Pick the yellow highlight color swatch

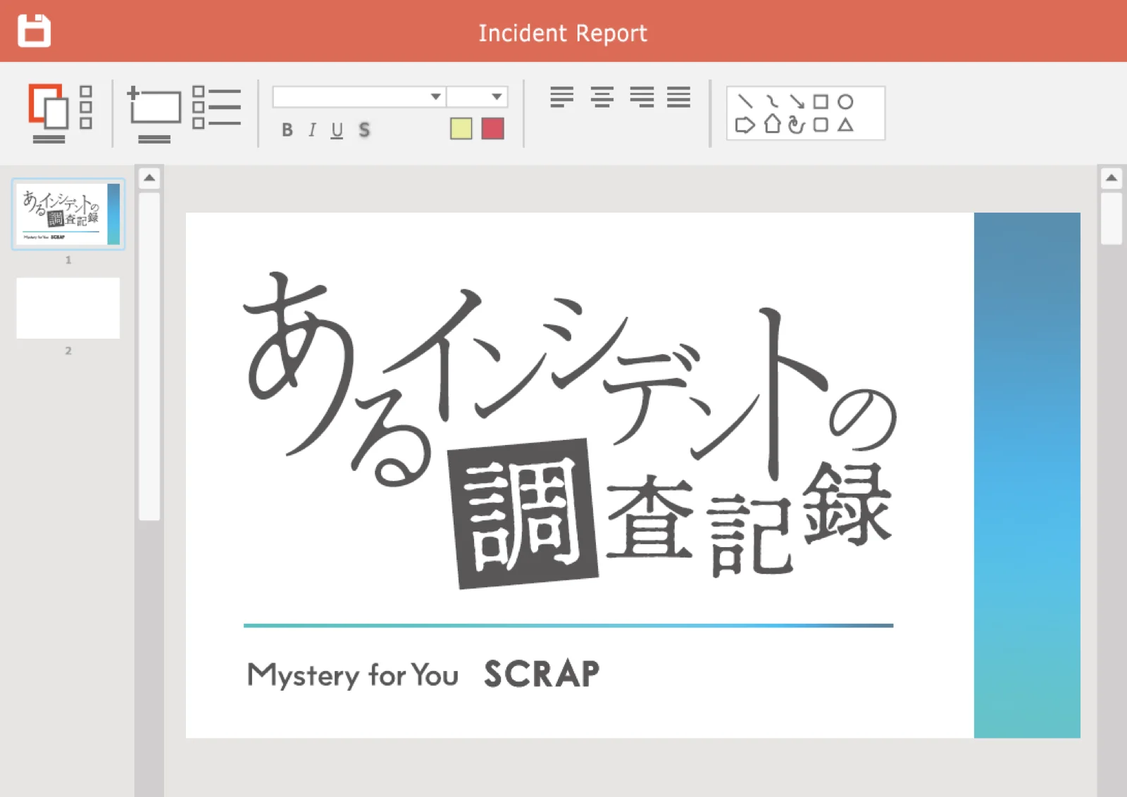pos(461,129)
